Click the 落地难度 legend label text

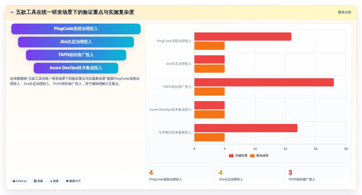pos(262,156)
